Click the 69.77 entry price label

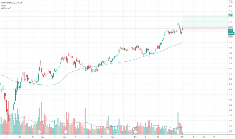pyautogui.click(x=230, y=27)
